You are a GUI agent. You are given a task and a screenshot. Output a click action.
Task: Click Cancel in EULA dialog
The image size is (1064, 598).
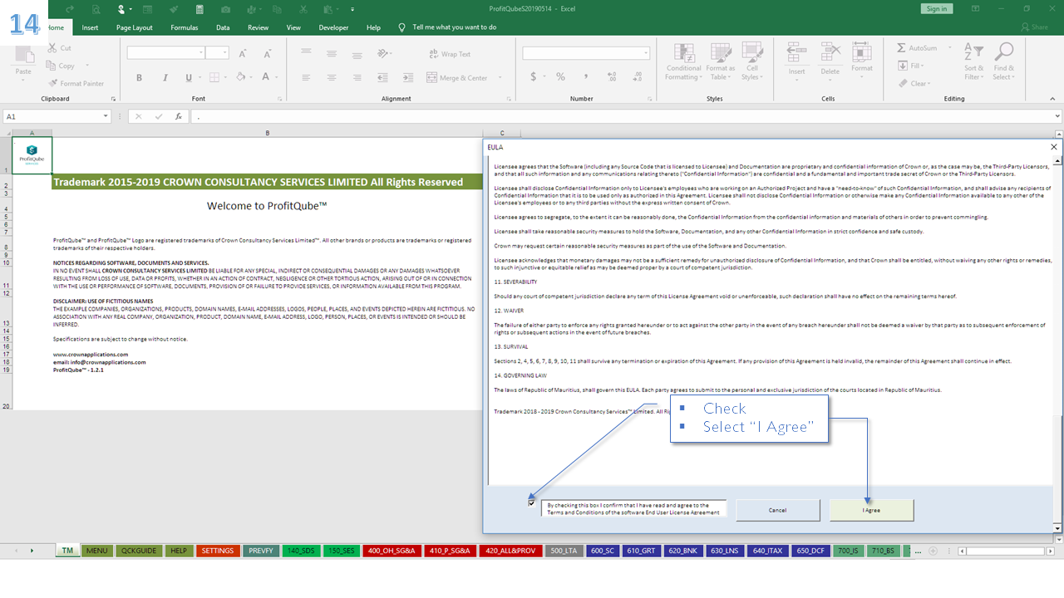point(777,510)
